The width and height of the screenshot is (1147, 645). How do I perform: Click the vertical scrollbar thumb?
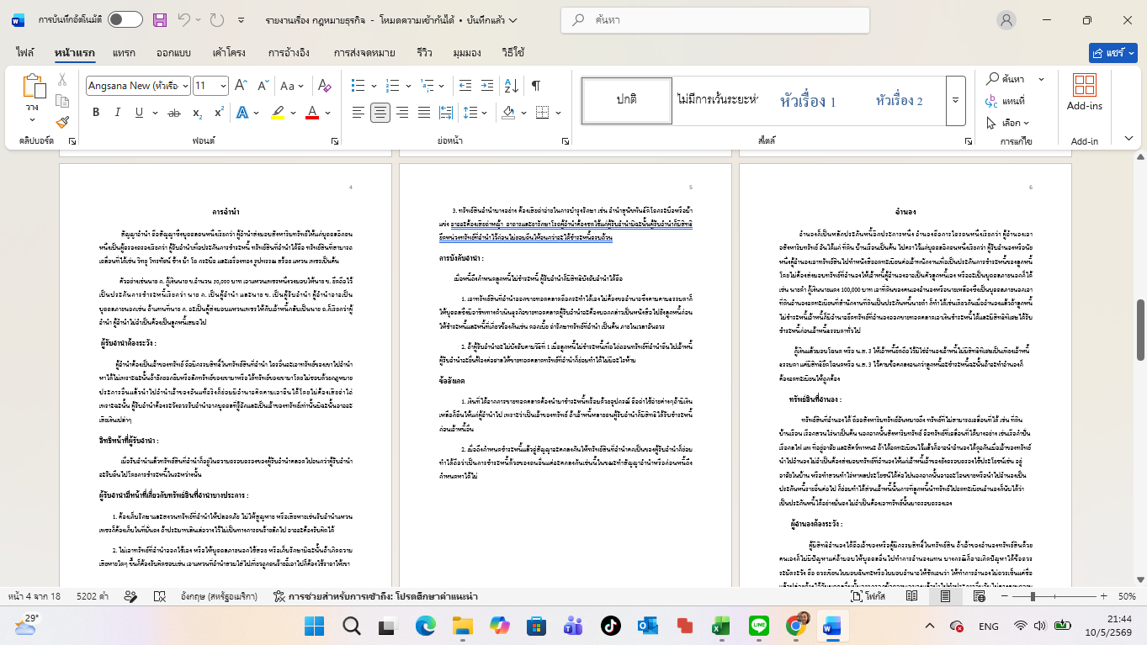tap(1141, 330)
